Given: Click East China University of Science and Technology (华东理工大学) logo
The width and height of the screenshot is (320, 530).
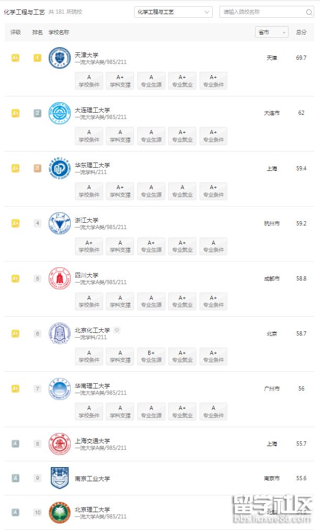Looking at the screenshot, I should coord(60,168).
